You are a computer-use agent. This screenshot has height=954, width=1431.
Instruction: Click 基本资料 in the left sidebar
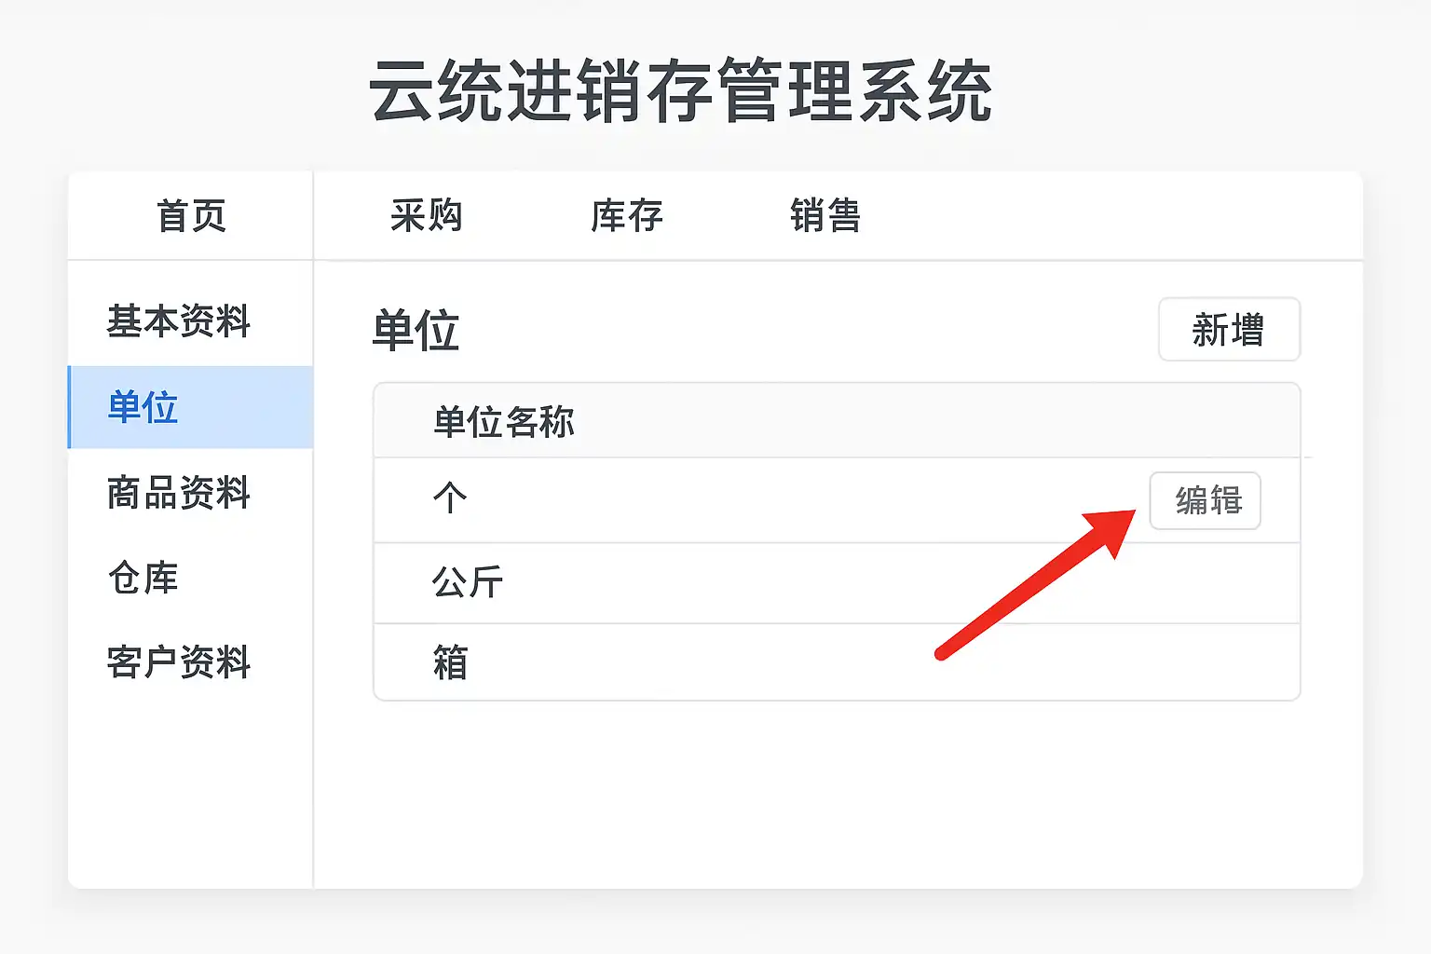[178, 321]
